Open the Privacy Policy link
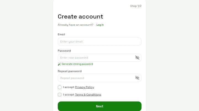Viewport: 199px width, 111px height. [x=85, y=87]
